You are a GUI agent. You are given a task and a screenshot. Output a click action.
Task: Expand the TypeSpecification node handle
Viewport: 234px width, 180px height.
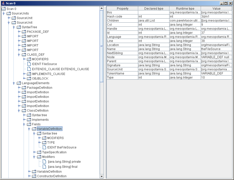click(34, 152)
